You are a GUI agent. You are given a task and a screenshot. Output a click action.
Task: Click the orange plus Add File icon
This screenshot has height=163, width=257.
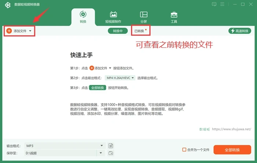9,31
